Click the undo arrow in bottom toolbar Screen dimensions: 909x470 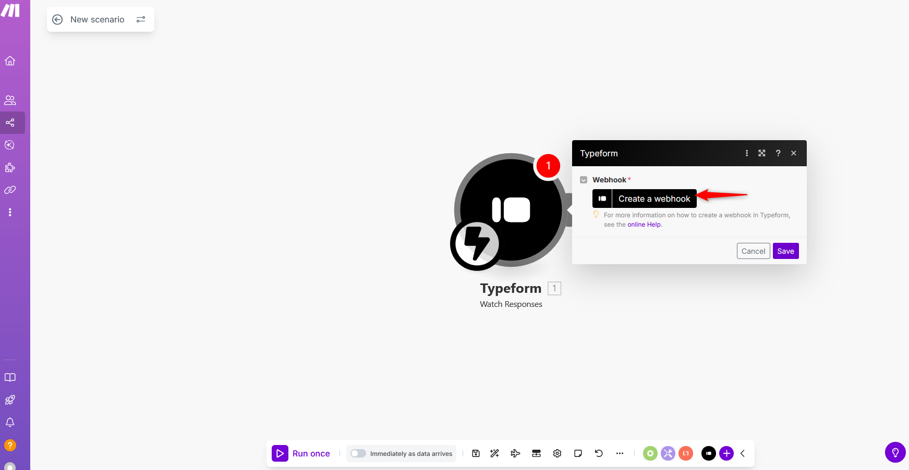[599, 453]
